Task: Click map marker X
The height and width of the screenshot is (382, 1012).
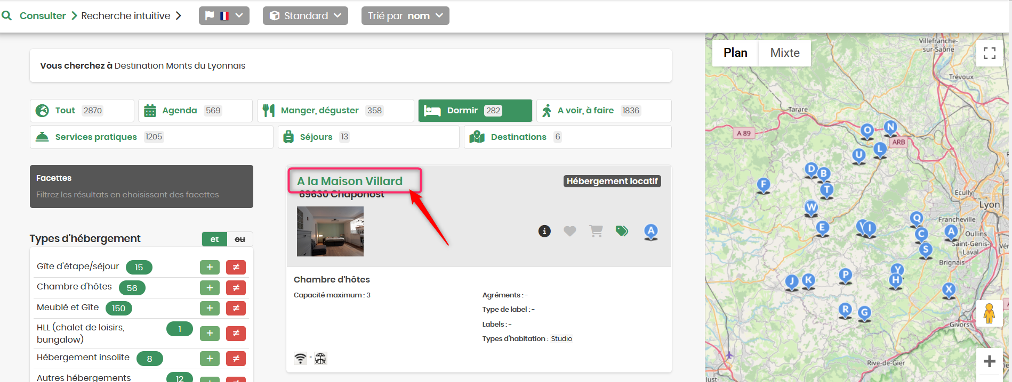Action: click(949, 290)
